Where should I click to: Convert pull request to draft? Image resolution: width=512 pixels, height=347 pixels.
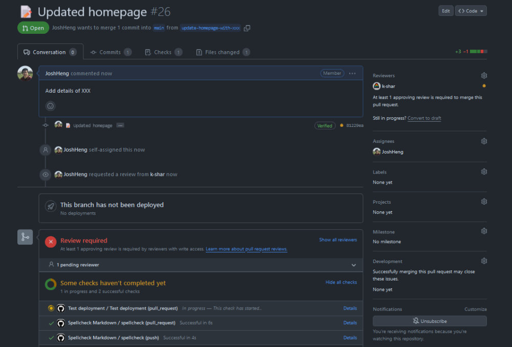(x=424, y=118)
